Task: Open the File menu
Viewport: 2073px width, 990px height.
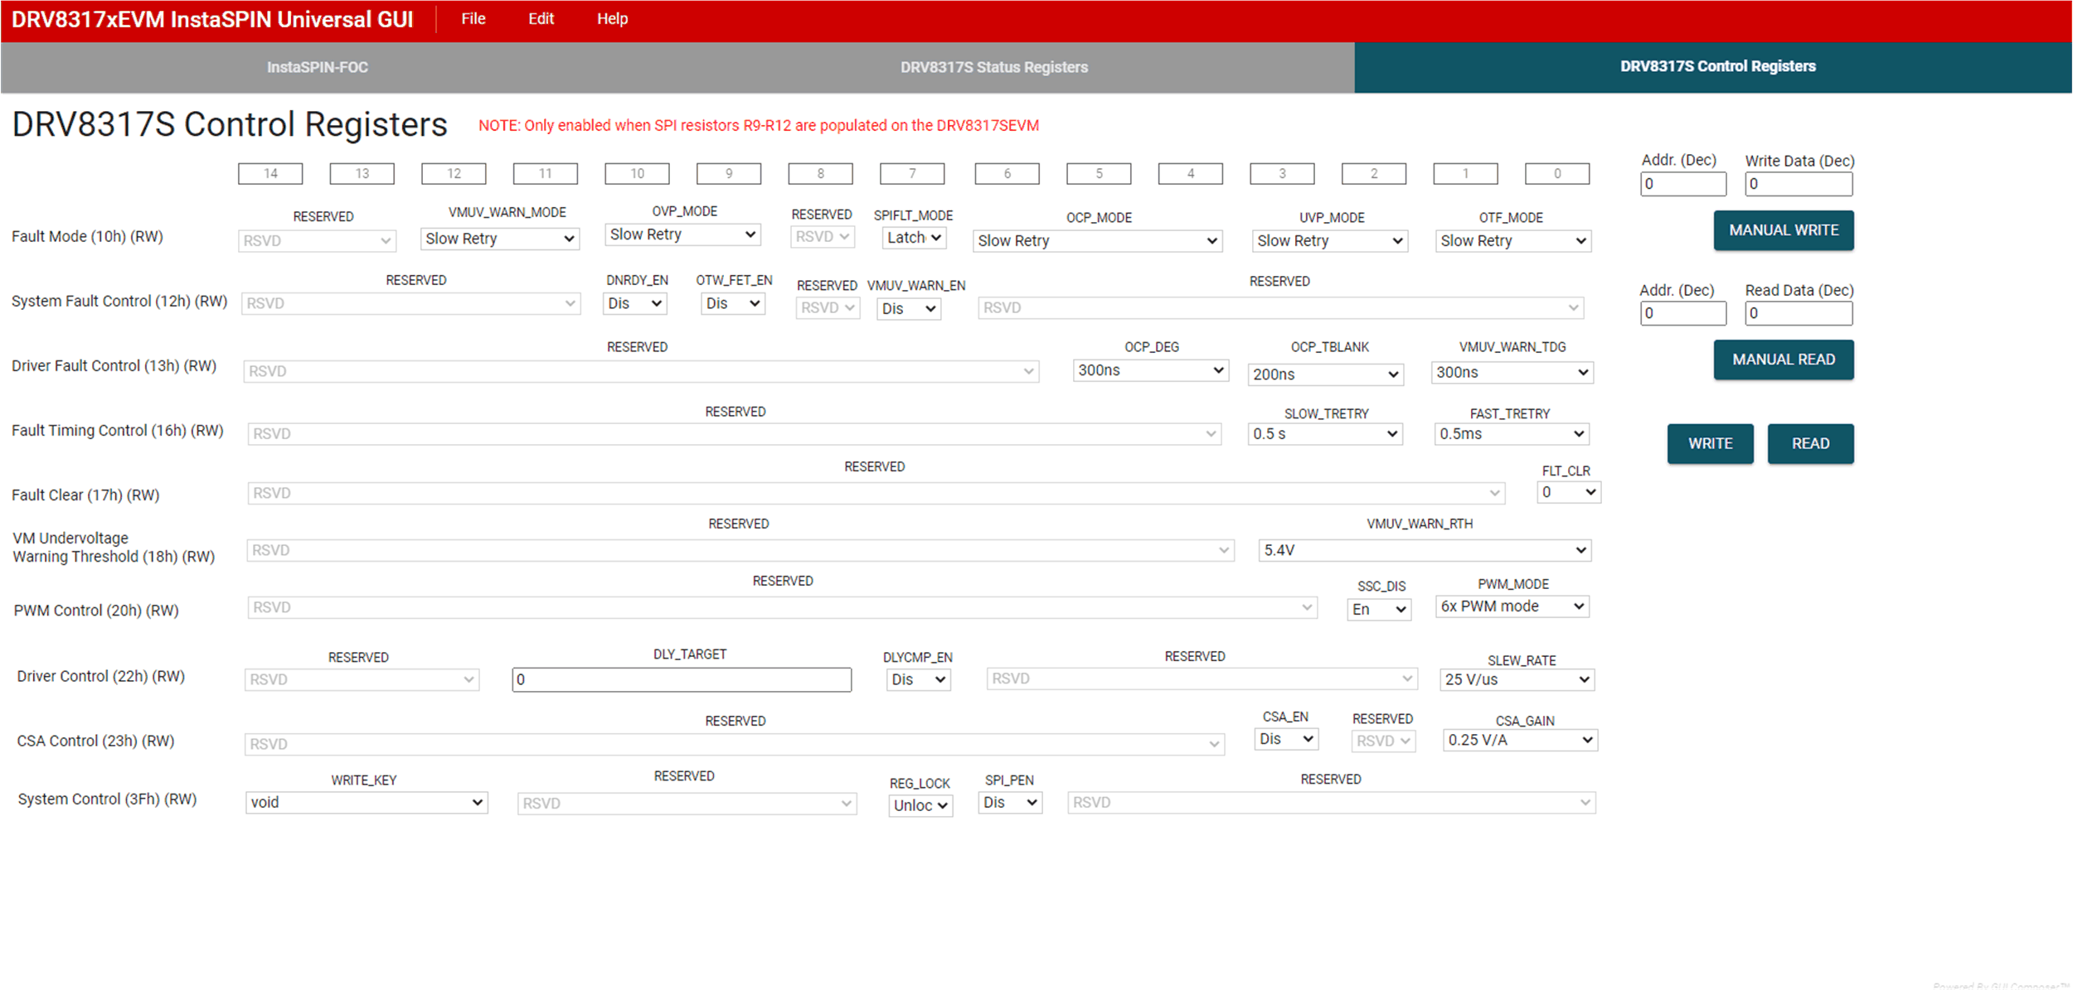Action: pyautogui.click(x=473, y=18)
